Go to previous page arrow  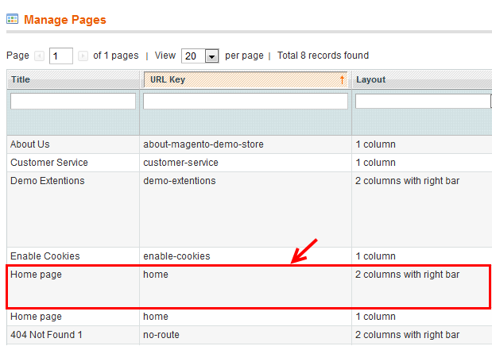39,56
